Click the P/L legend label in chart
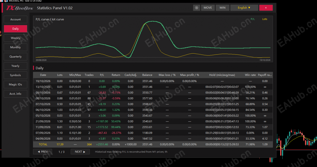The height and width of the screenshot is (167, 317). pos(253,19)
